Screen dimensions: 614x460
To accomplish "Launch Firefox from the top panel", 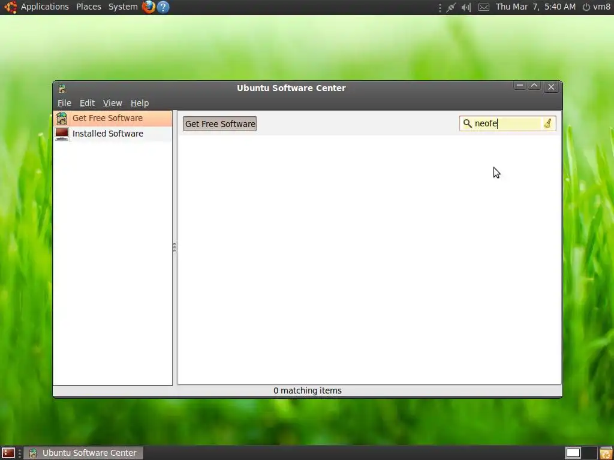I will pos(149,7).
